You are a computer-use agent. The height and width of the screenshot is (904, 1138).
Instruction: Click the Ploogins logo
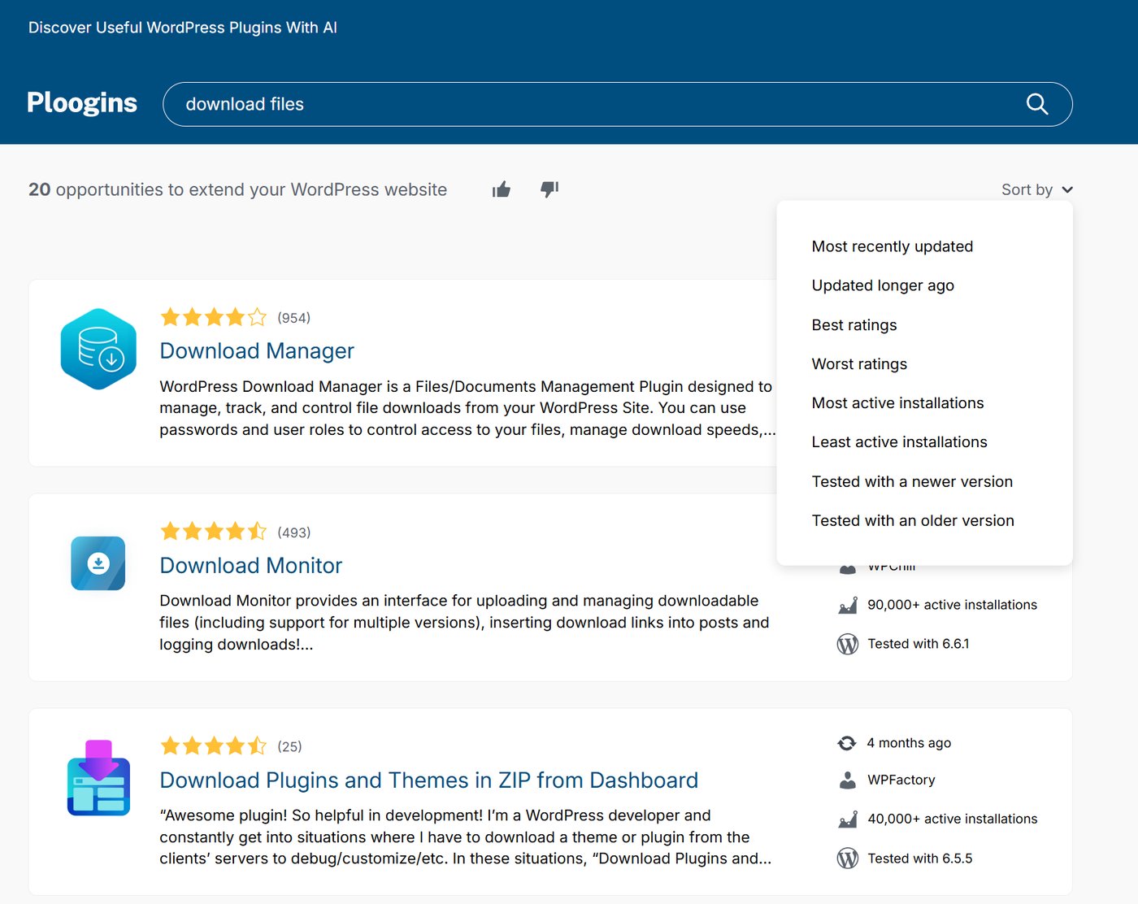tap(82, 103)
